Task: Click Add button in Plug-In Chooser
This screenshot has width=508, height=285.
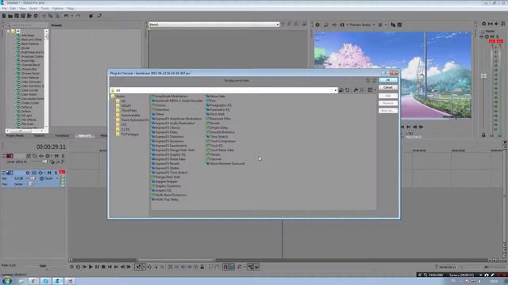Action: [x=388, y=96]
